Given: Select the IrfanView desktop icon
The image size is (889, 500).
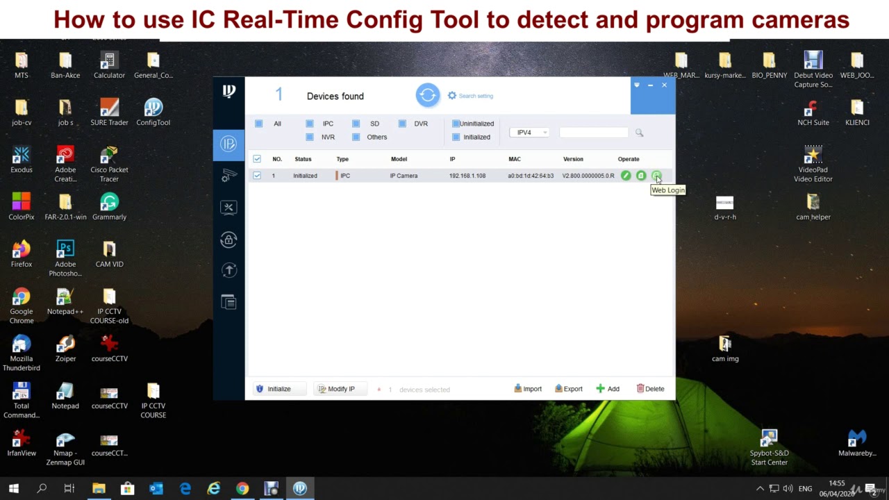Looking at the screenshot, I should click(22, 442).
